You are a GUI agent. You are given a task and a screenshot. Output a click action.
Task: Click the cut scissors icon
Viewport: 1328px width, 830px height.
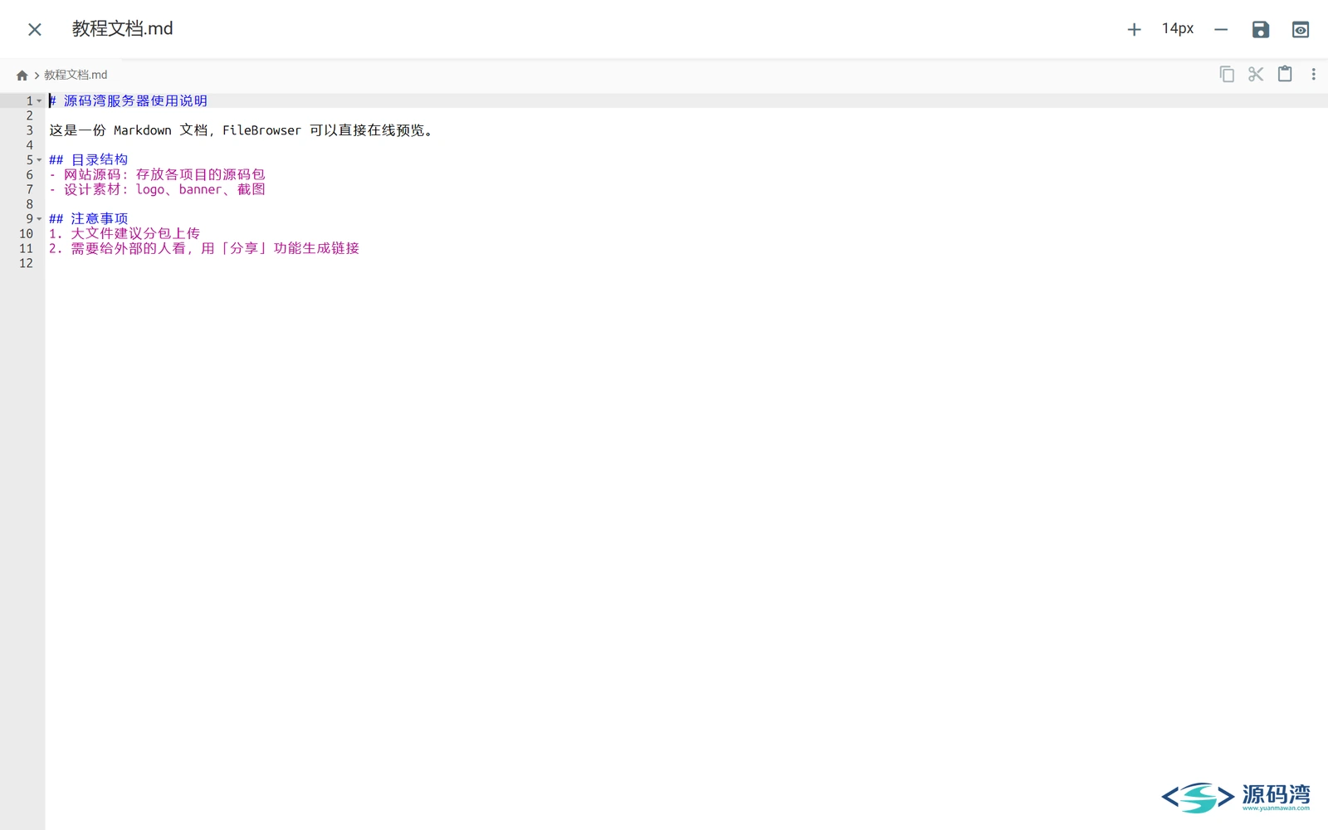coord(1256,75)
